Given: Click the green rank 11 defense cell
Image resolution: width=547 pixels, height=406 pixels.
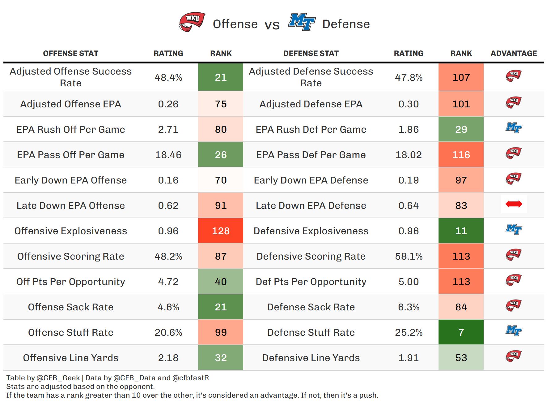Looking at the screenshot, I should pos(461,231).
